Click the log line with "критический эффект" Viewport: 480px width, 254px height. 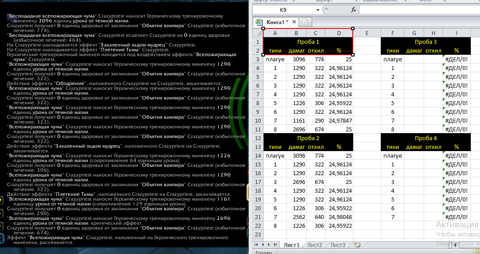pyautogui.click(x=118, y=221)
